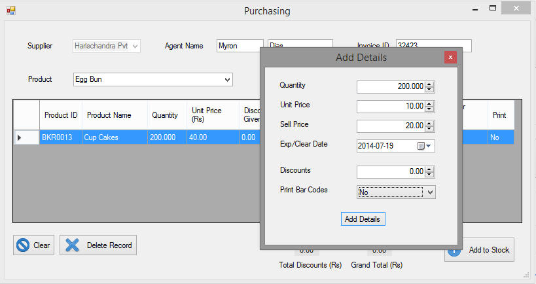Click the Product Name column header
The image size is (536, 284).
[109, 115]
